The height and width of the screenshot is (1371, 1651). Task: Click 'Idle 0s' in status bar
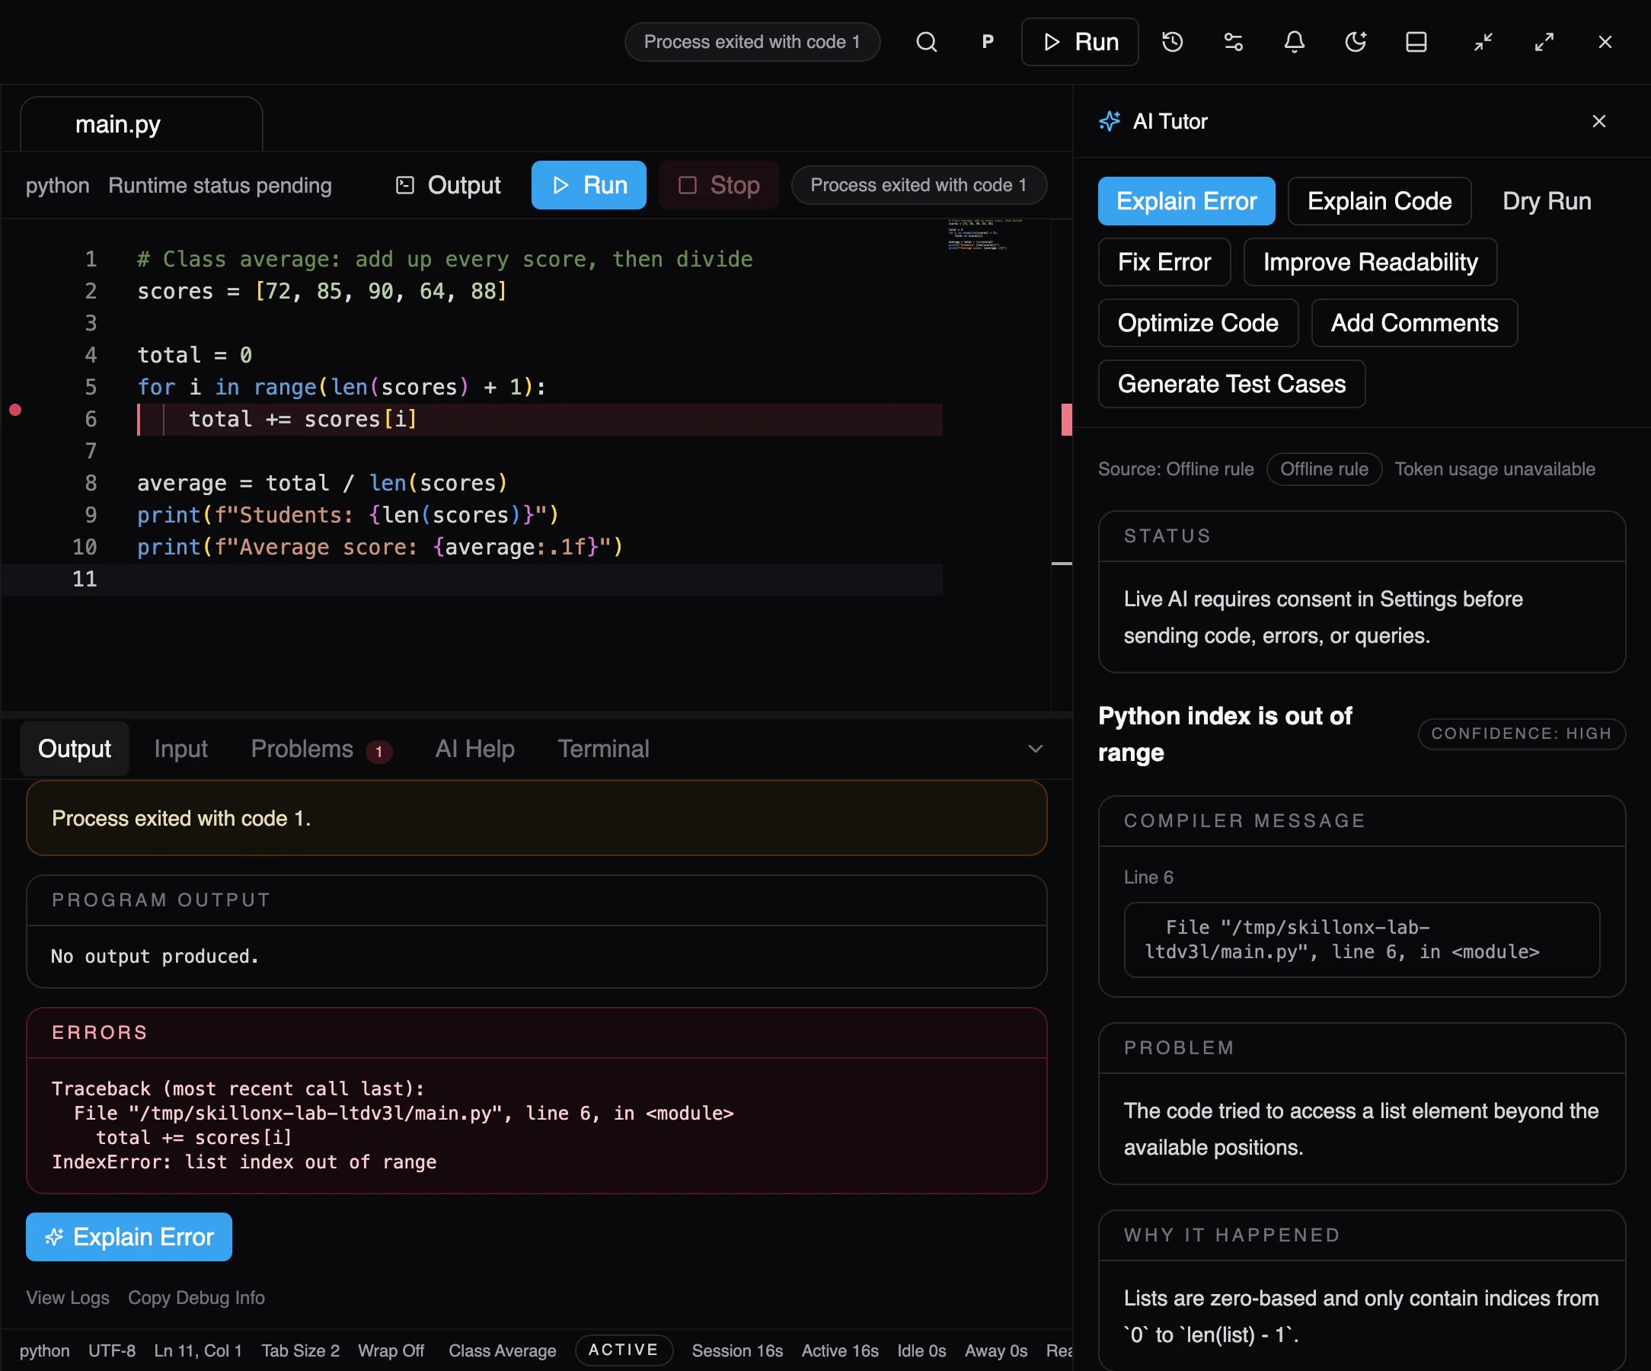(x=921, y=1350)
